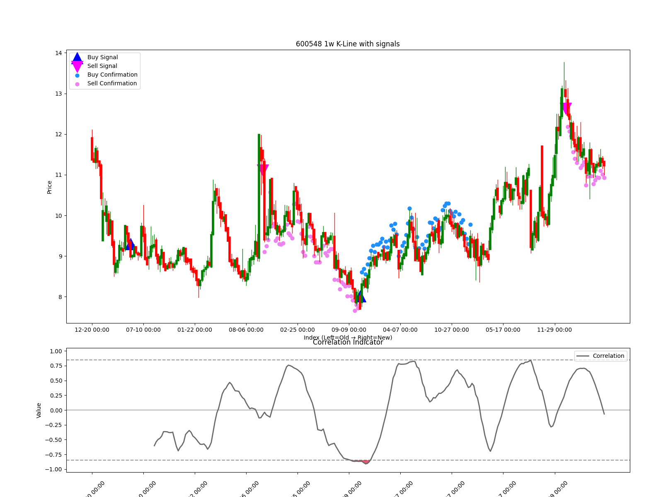Click date tick '07-10 00:00' under K-Line chart
The width and height of the screenshot is (663, 497).
tap(143, 330)
